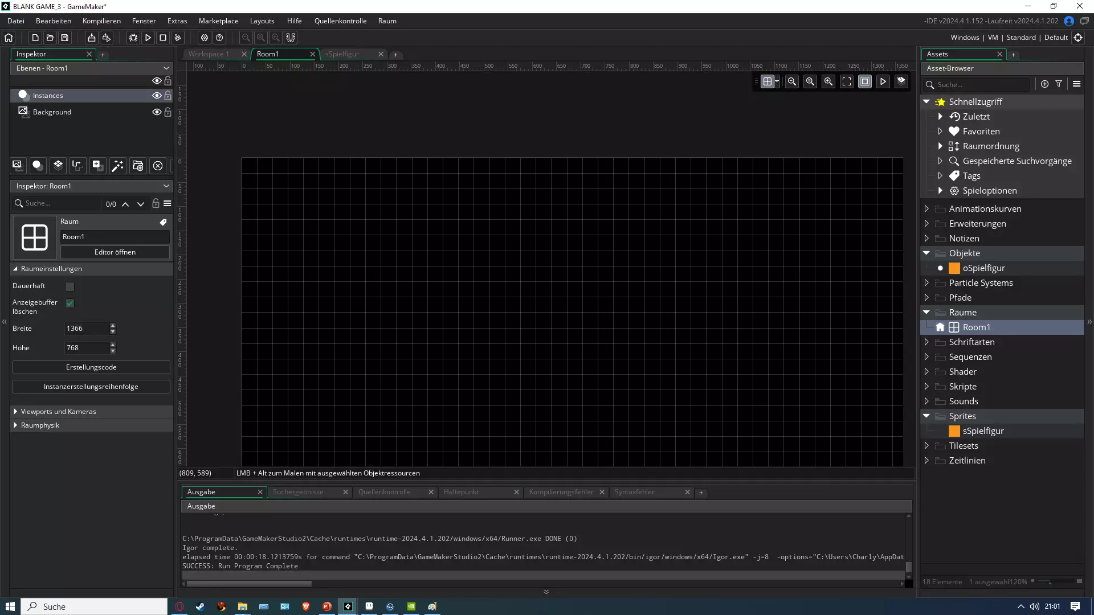The height and width of the screenshot is (615, 1094).
Task: Hide the Background layer with eye icon
Action: pyautogui.click(x=156, y=112)
